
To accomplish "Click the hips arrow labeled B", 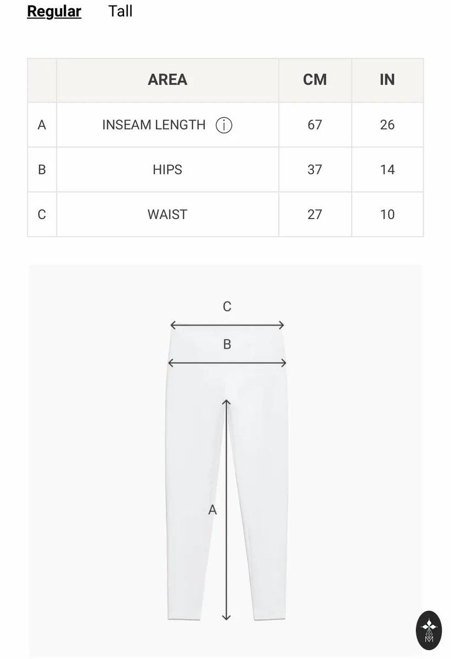I will 227,362.
